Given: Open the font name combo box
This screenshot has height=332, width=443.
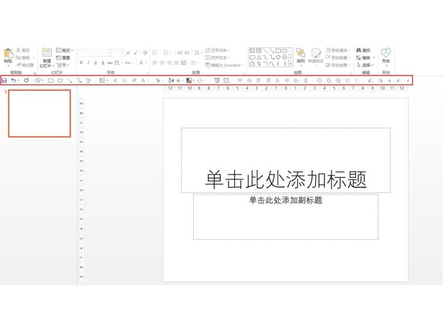Looking at the screenshot, I should click(x=94, y=53).
